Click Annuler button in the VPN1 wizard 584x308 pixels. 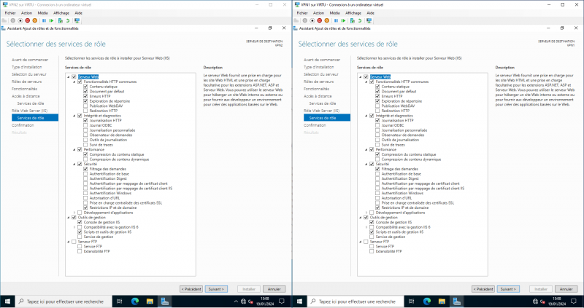(566, 289)
